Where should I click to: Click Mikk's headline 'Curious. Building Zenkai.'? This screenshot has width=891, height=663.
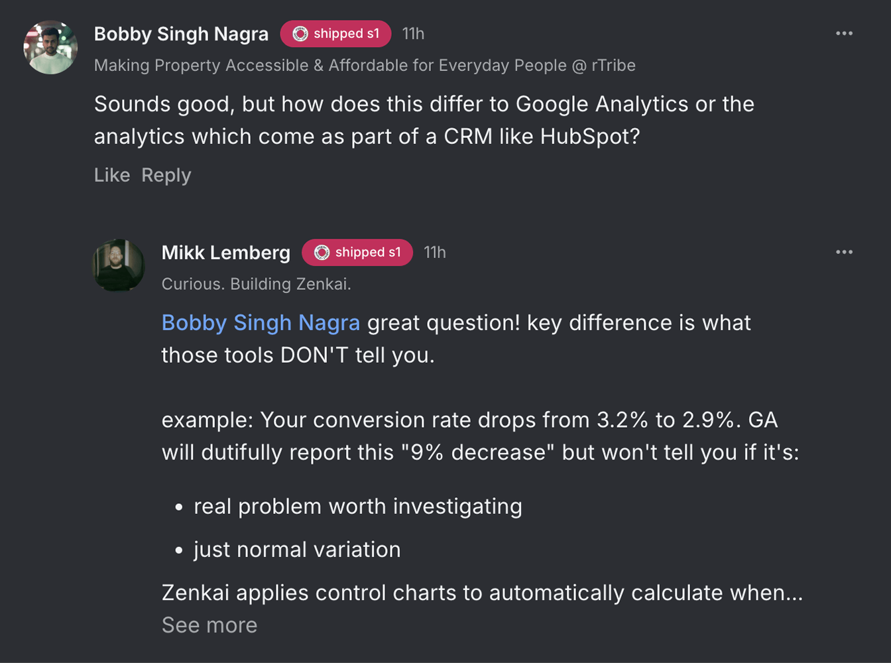[x=256, y=284]
